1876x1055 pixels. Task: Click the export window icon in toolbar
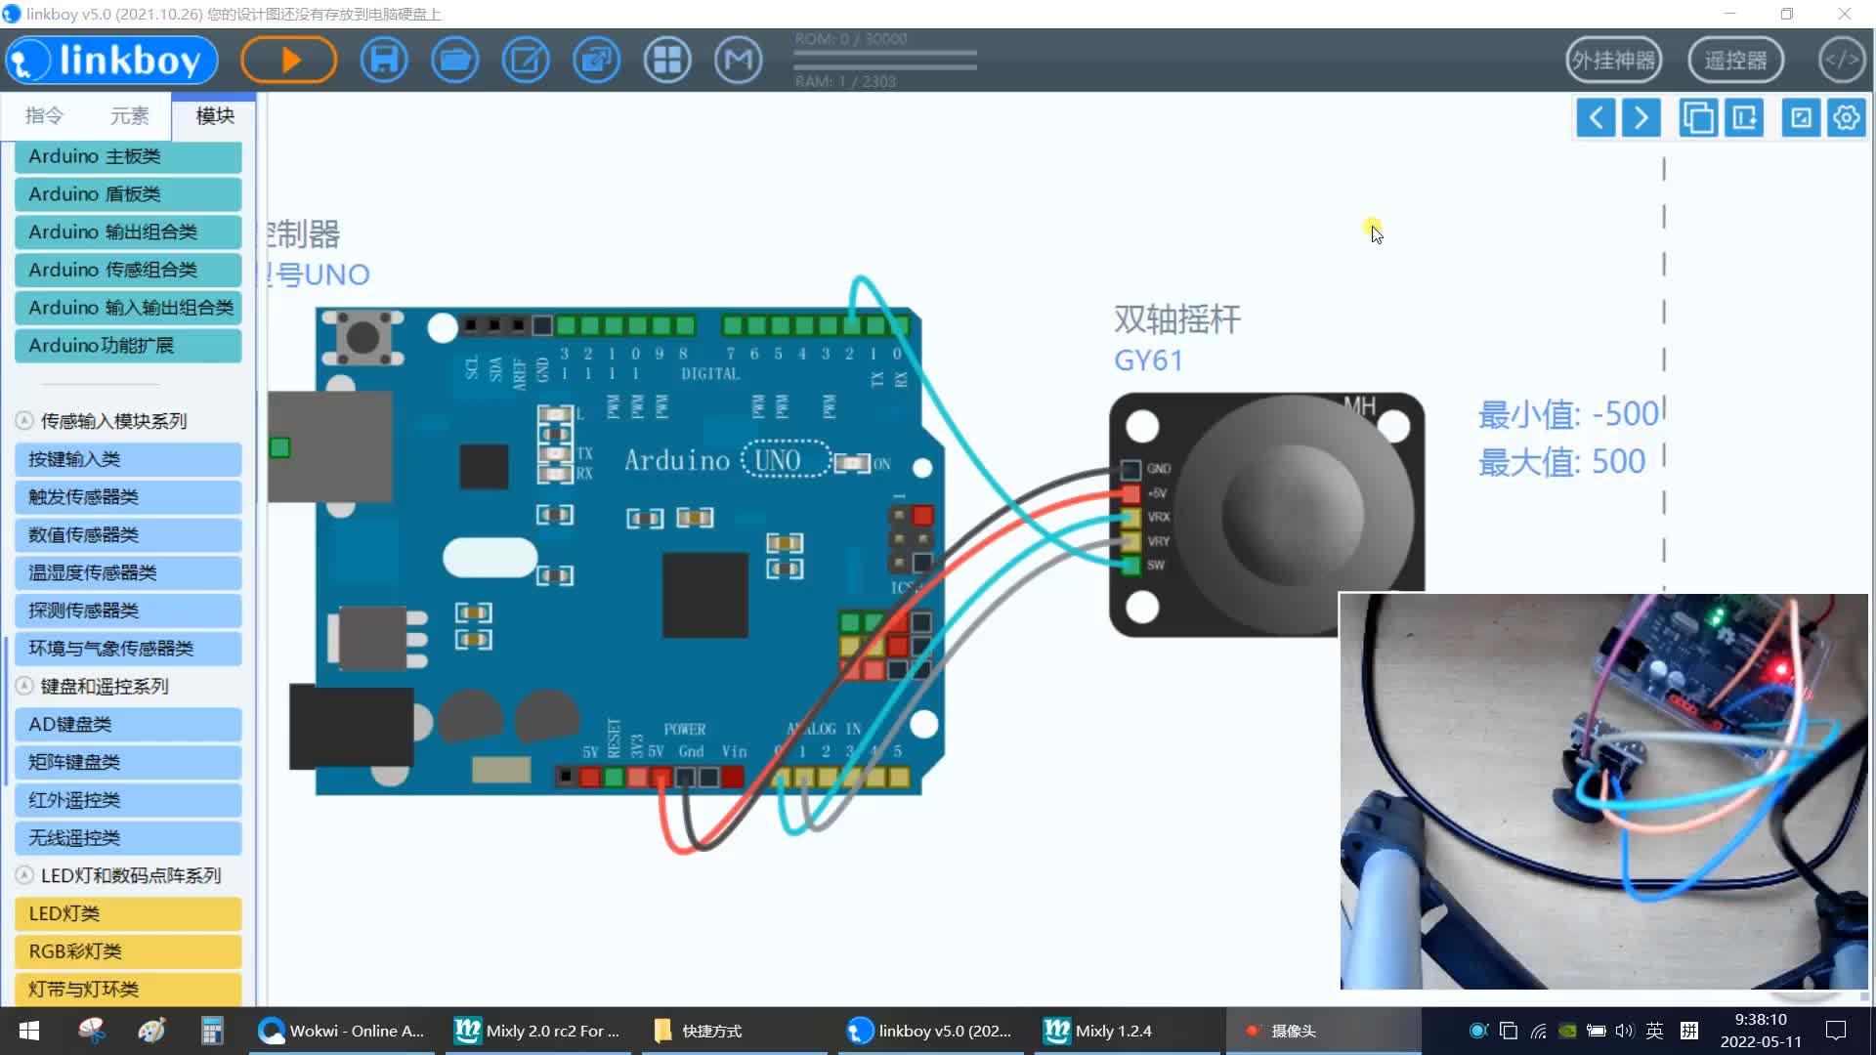[596, 60]
